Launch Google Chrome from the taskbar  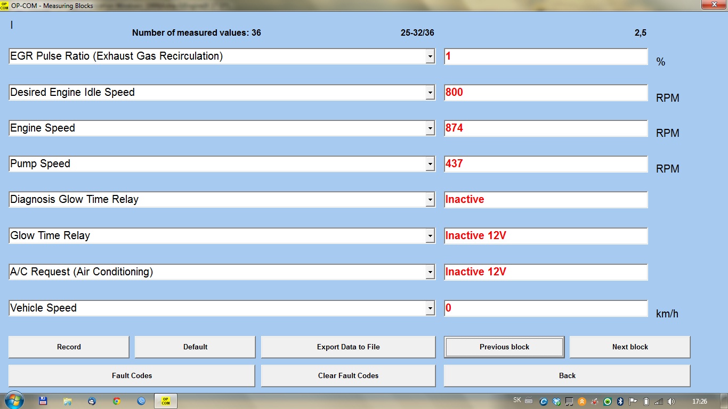(117, 401)
